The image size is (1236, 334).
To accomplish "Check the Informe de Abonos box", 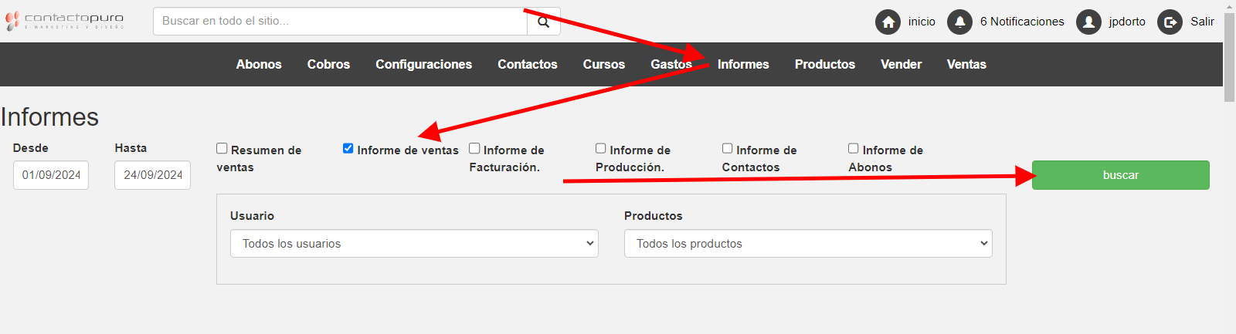I will [853, 148].
